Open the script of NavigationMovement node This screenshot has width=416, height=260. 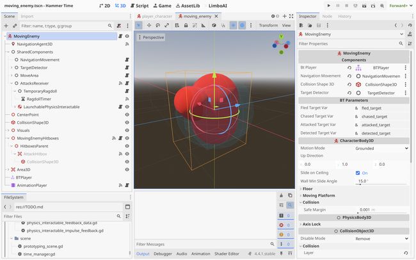[x=127, y=60]
